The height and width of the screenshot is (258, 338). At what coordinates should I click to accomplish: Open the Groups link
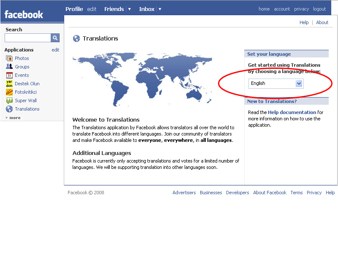pos(22,67)
